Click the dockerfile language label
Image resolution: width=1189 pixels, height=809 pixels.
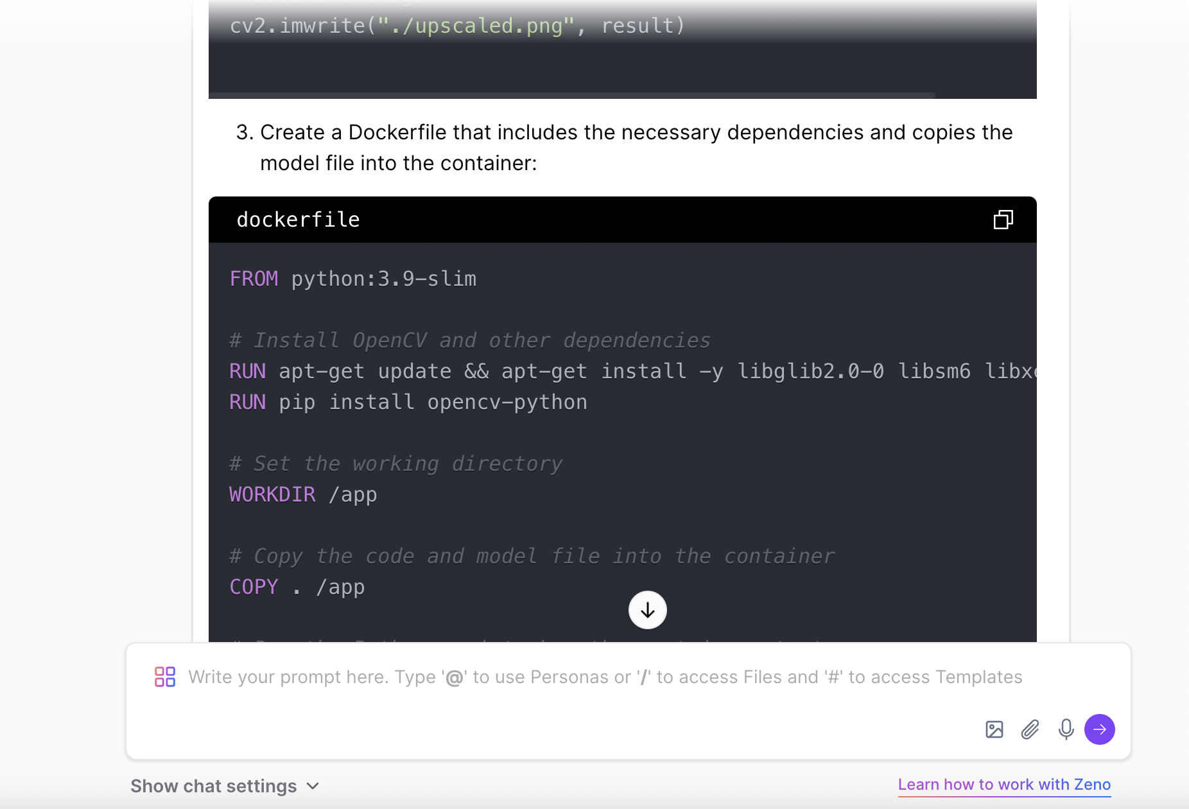[299, 220]
